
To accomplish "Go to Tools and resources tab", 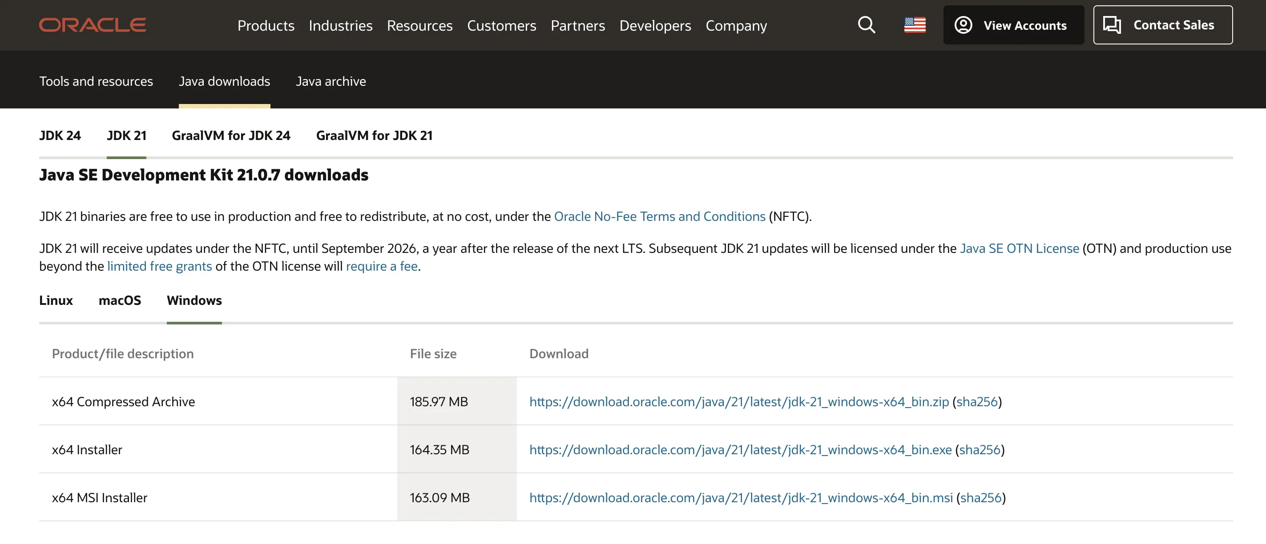I will pyautogui.click(x=97, y=81).
